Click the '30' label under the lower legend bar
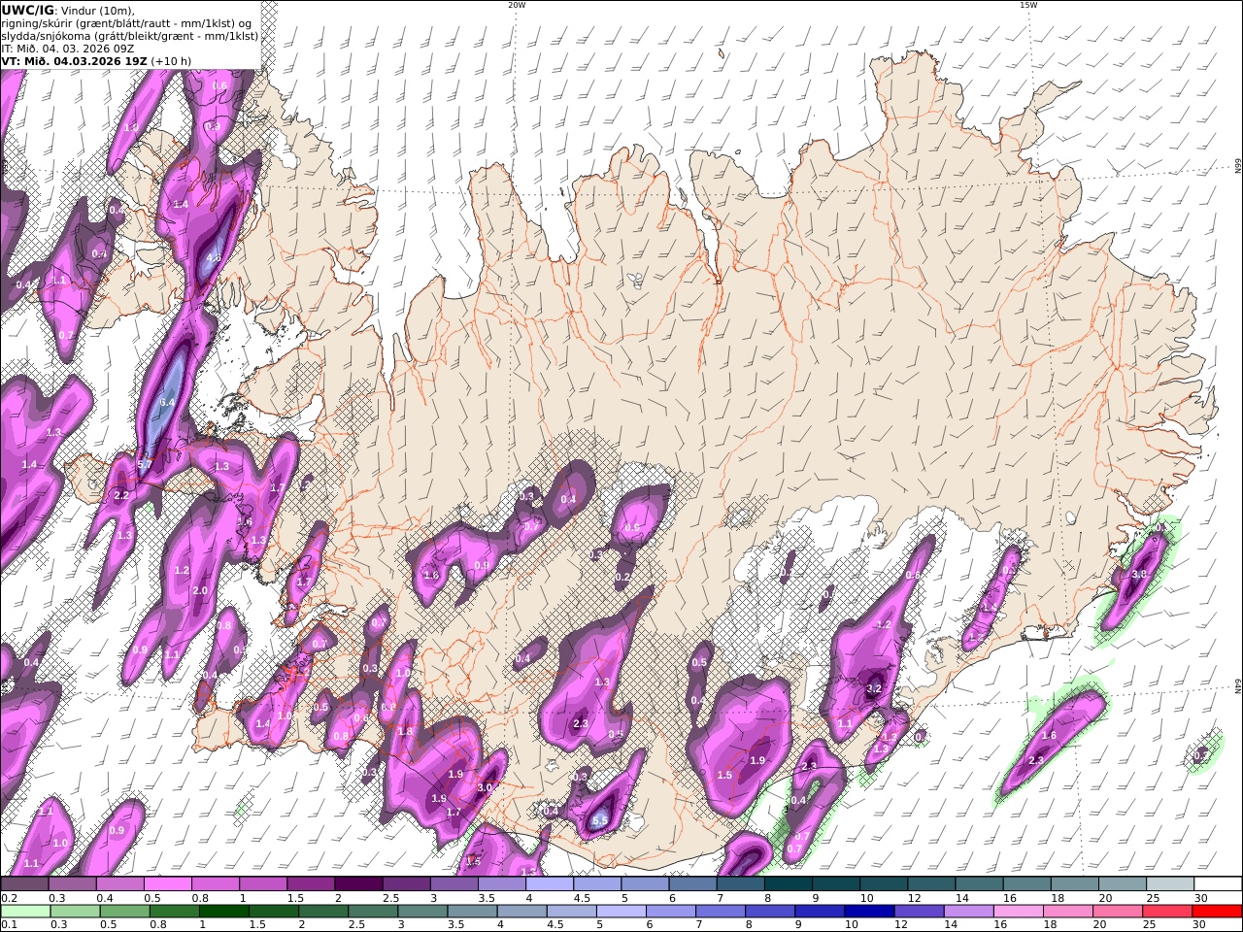Viewport: 1243px width, 932px height. coord(1200,924)
